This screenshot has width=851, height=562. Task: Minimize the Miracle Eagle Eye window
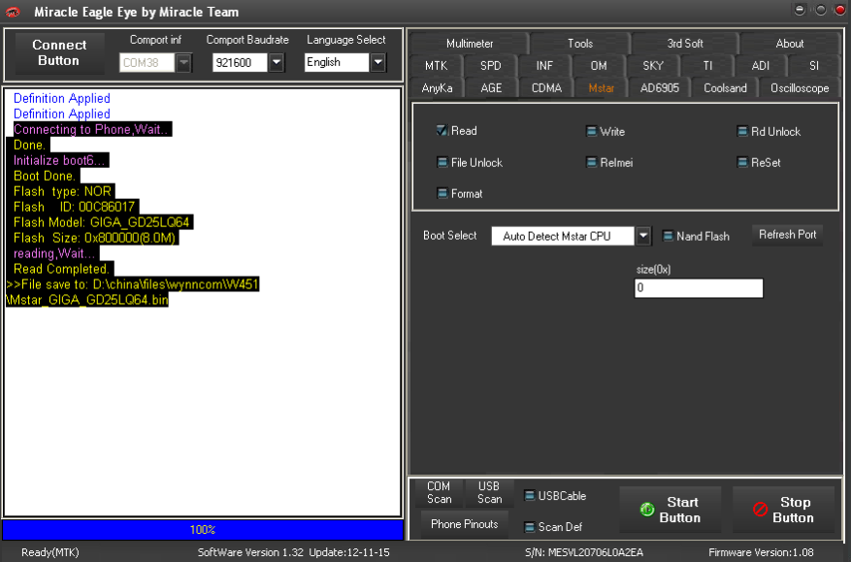click(800, 10)
